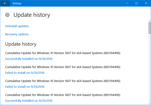This screenshot has width=151, height=105.
Task: Open Successfully installed on 9/29/2016 status
Action: pos(29,100)
